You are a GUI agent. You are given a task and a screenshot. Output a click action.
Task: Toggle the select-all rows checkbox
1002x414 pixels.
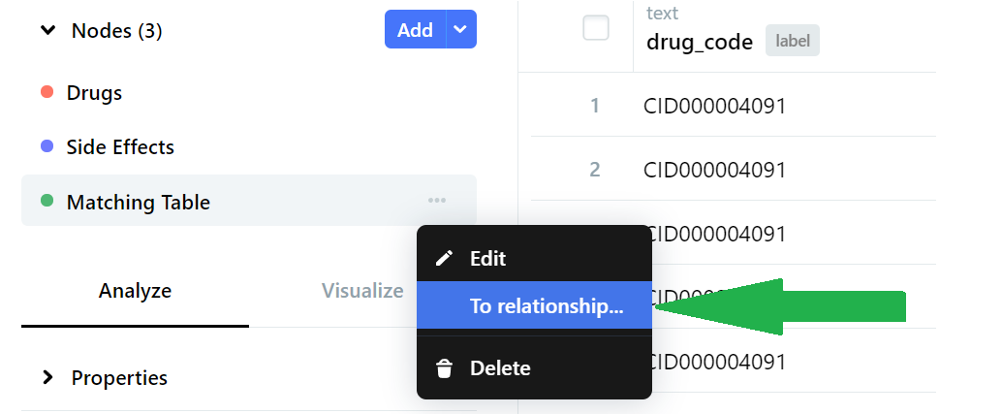click(x=596, y=29)
